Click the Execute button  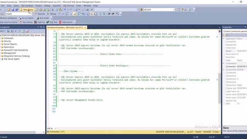point(40,14)
